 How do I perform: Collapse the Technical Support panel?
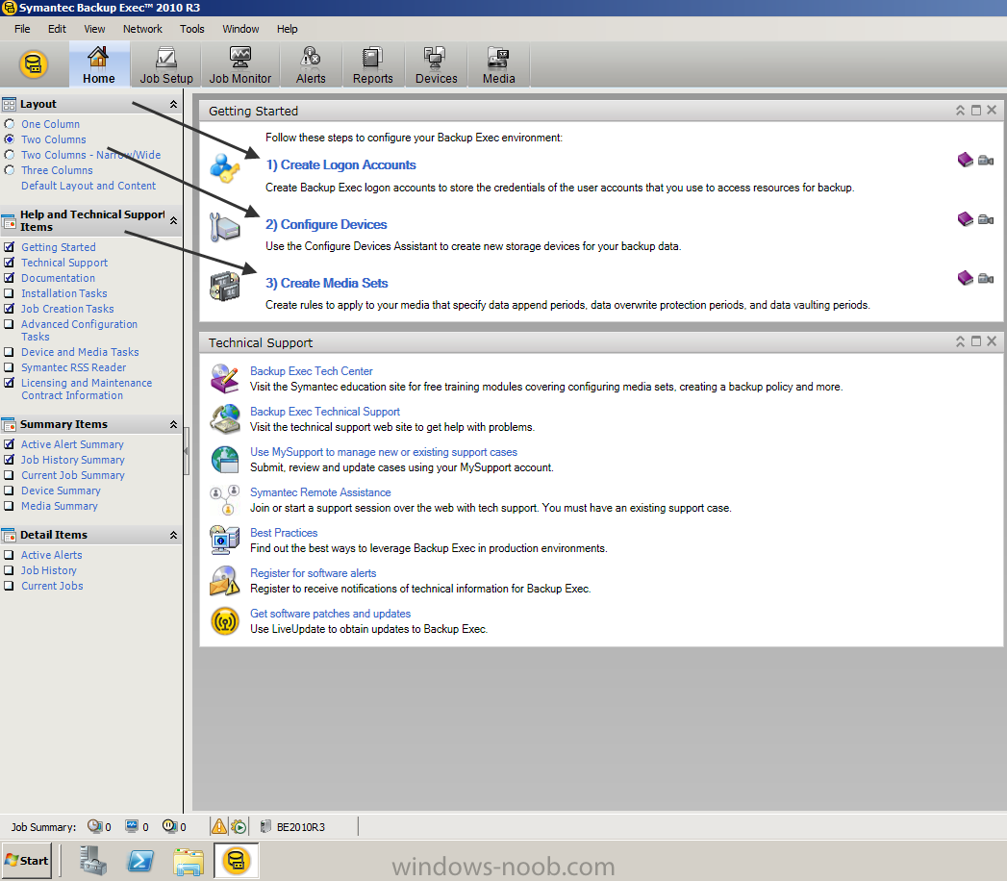(x=960, y=341)
